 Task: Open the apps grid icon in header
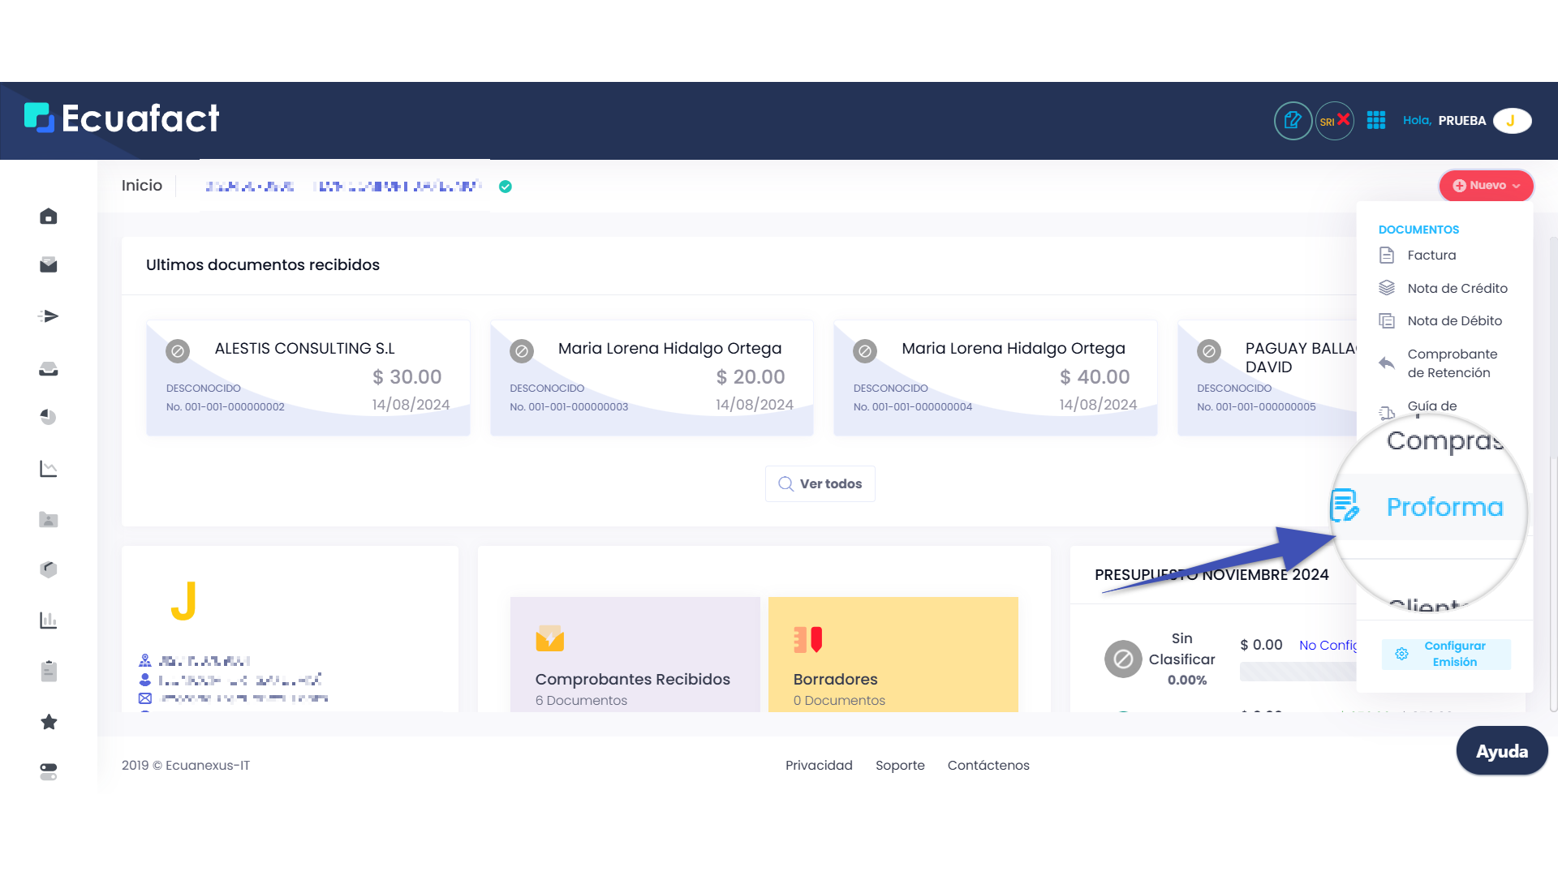point(1376,121)
